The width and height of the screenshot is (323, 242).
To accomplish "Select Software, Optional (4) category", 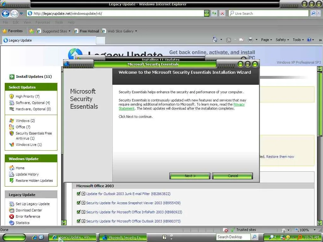I will (33, 103).
